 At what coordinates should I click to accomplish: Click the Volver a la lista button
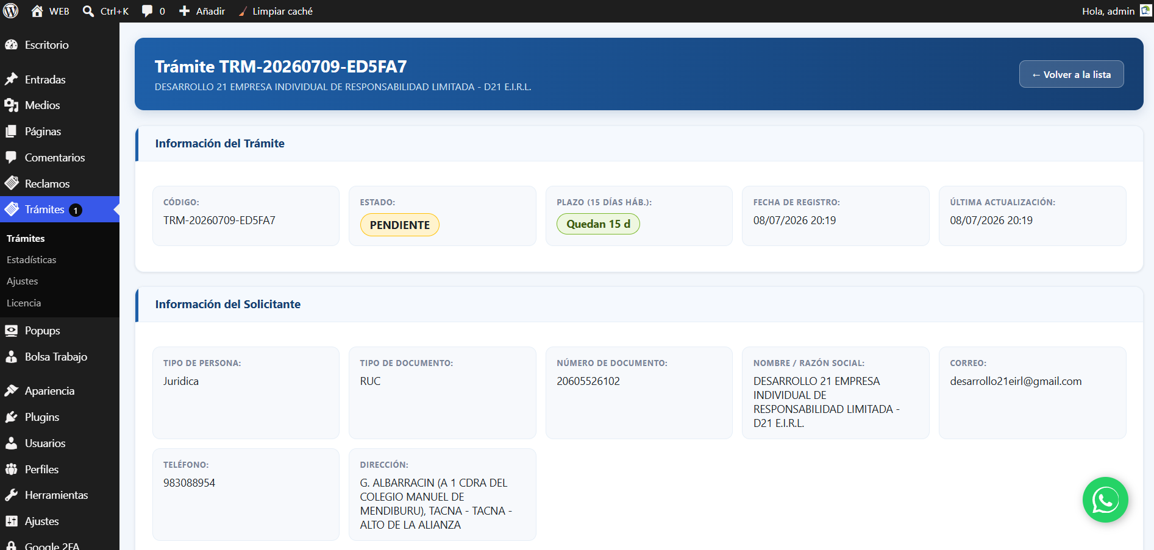point(1071,74)
